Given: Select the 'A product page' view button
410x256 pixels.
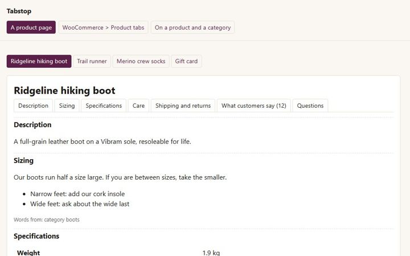Looking at the screenshot, I should [x=31, y=27].
